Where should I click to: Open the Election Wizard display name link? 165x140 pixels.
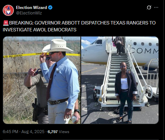coord(31,8)
